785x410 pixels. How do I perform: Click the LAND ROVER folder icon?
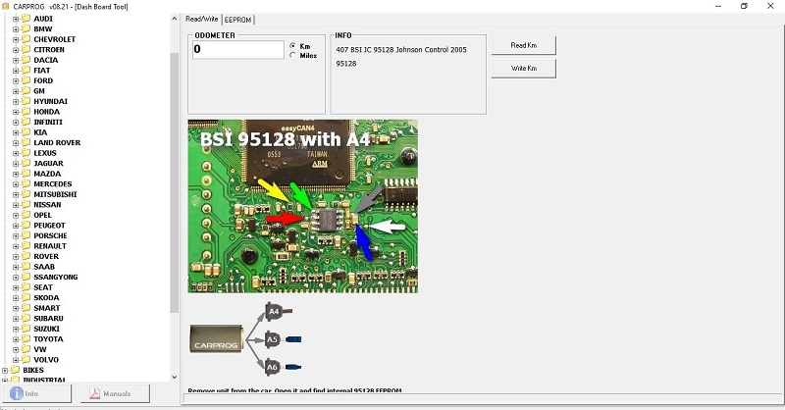coord(26,142)
